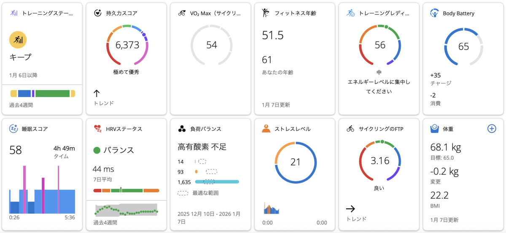
Task: Click the training readiness icon
Action: pos(351,13)
